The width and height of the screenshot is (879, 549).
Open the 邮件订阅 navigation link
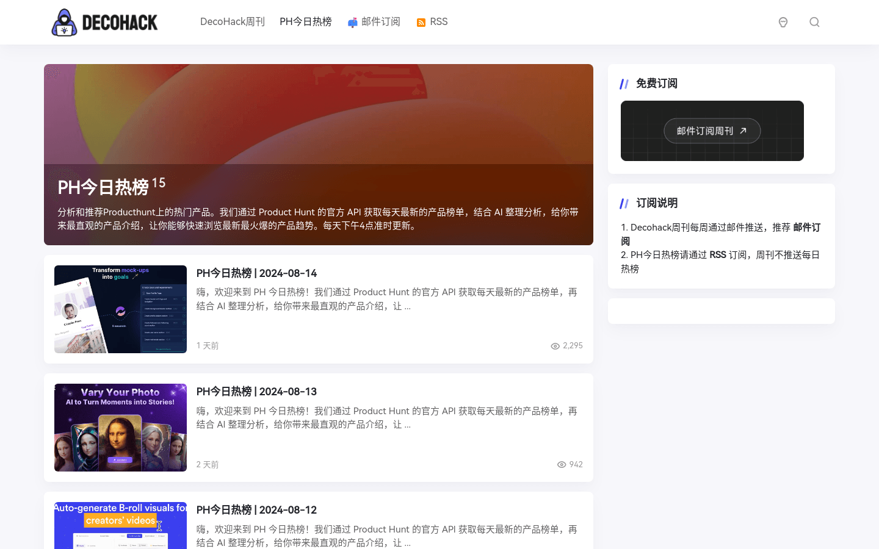(380, 22)
